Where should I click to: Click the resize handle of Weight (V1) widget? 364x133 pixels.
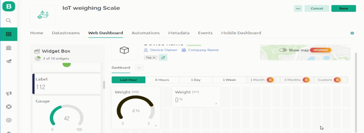(x=216, y=104)
